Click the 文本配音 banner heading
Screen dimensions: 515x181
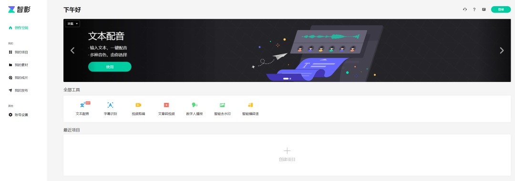pos(106,36)
